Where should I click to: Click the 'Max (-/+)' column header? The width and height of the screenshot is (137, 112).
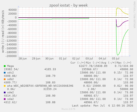(124, 63)
